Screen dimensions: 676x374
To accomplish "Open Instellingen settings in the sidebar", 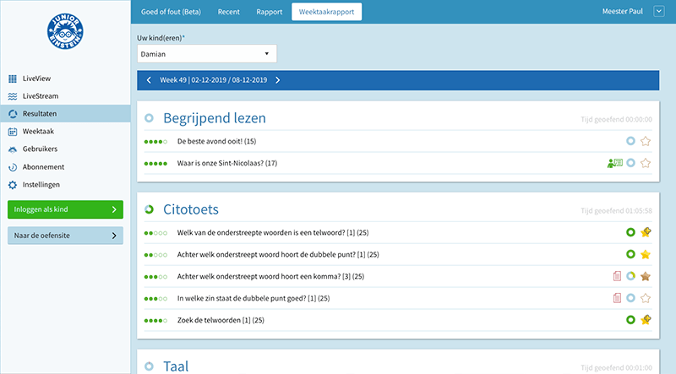I will pos(41,184).
